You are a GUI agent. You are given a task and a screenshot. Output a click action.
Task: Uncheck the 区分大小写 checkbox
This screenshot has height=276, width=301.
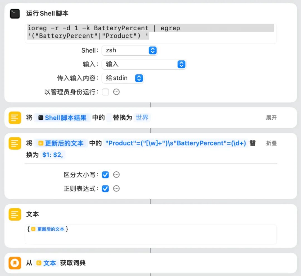[105, 175]
